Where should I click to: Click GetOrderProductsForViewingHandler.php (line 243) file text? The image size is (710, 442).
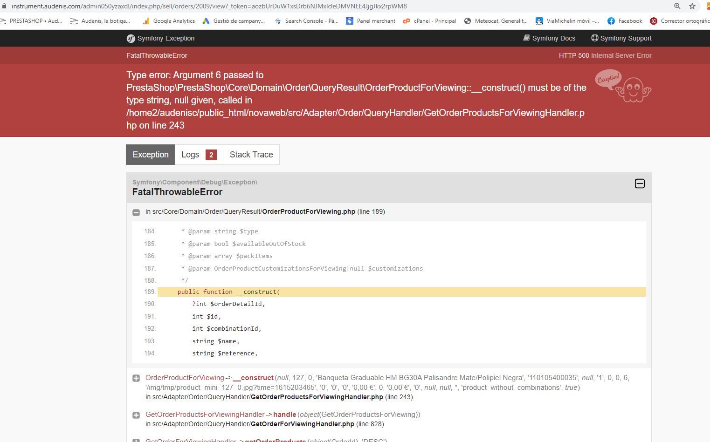pos(332,397)
